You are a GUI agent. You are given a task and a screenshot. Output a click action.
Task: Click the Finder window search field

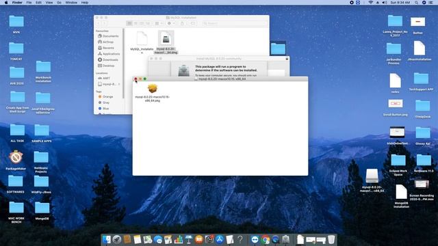click(234, 23)
